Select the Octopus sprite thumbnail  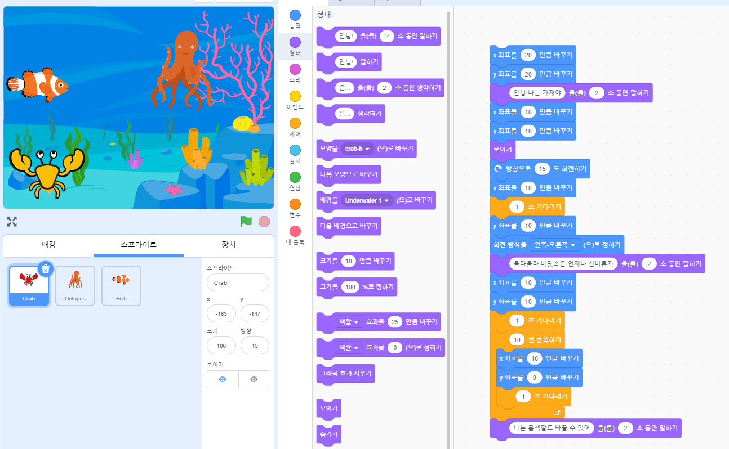click(x=75, y=285)
